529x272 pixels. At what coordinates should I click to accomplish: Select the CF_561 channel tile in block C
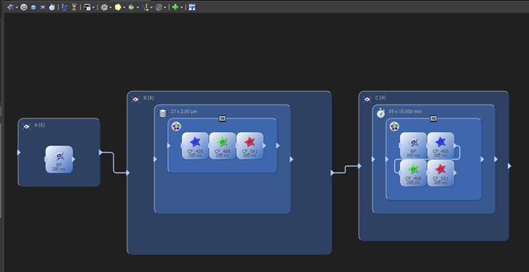click(x=440, y=173)
